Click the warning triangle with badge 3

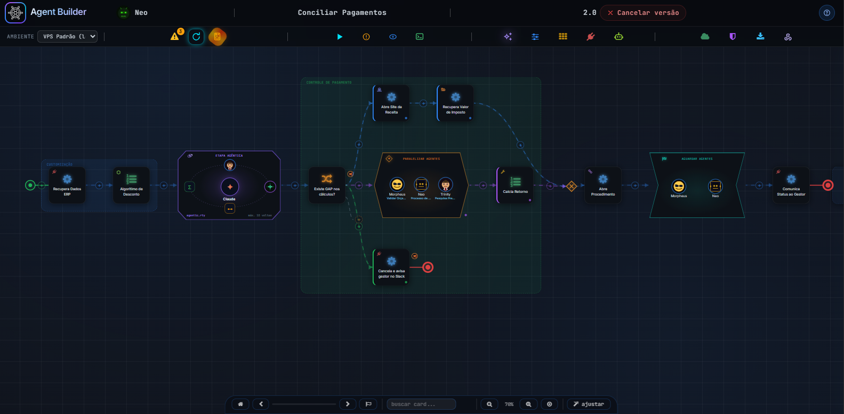point(175,36)
